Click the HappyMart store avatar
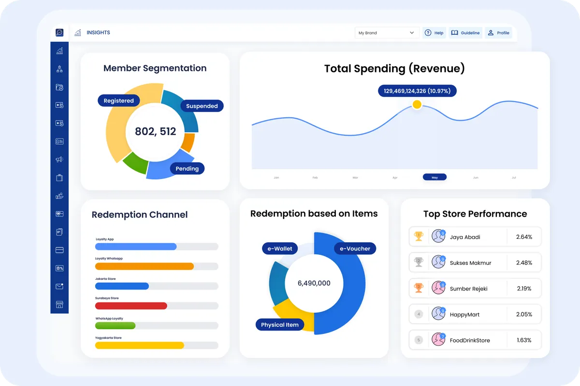 [438, 314]
